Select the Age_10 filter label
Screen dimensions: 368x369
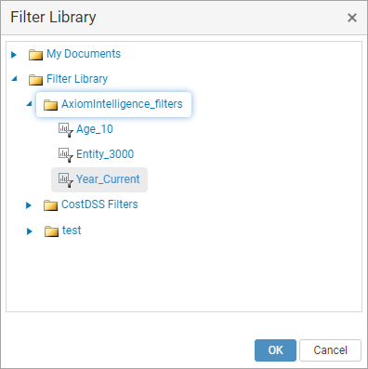point(95,129)
